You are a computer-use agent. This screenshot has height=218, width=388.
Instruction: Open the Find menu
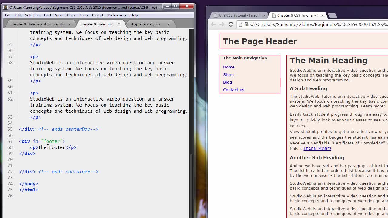point(47,15)
